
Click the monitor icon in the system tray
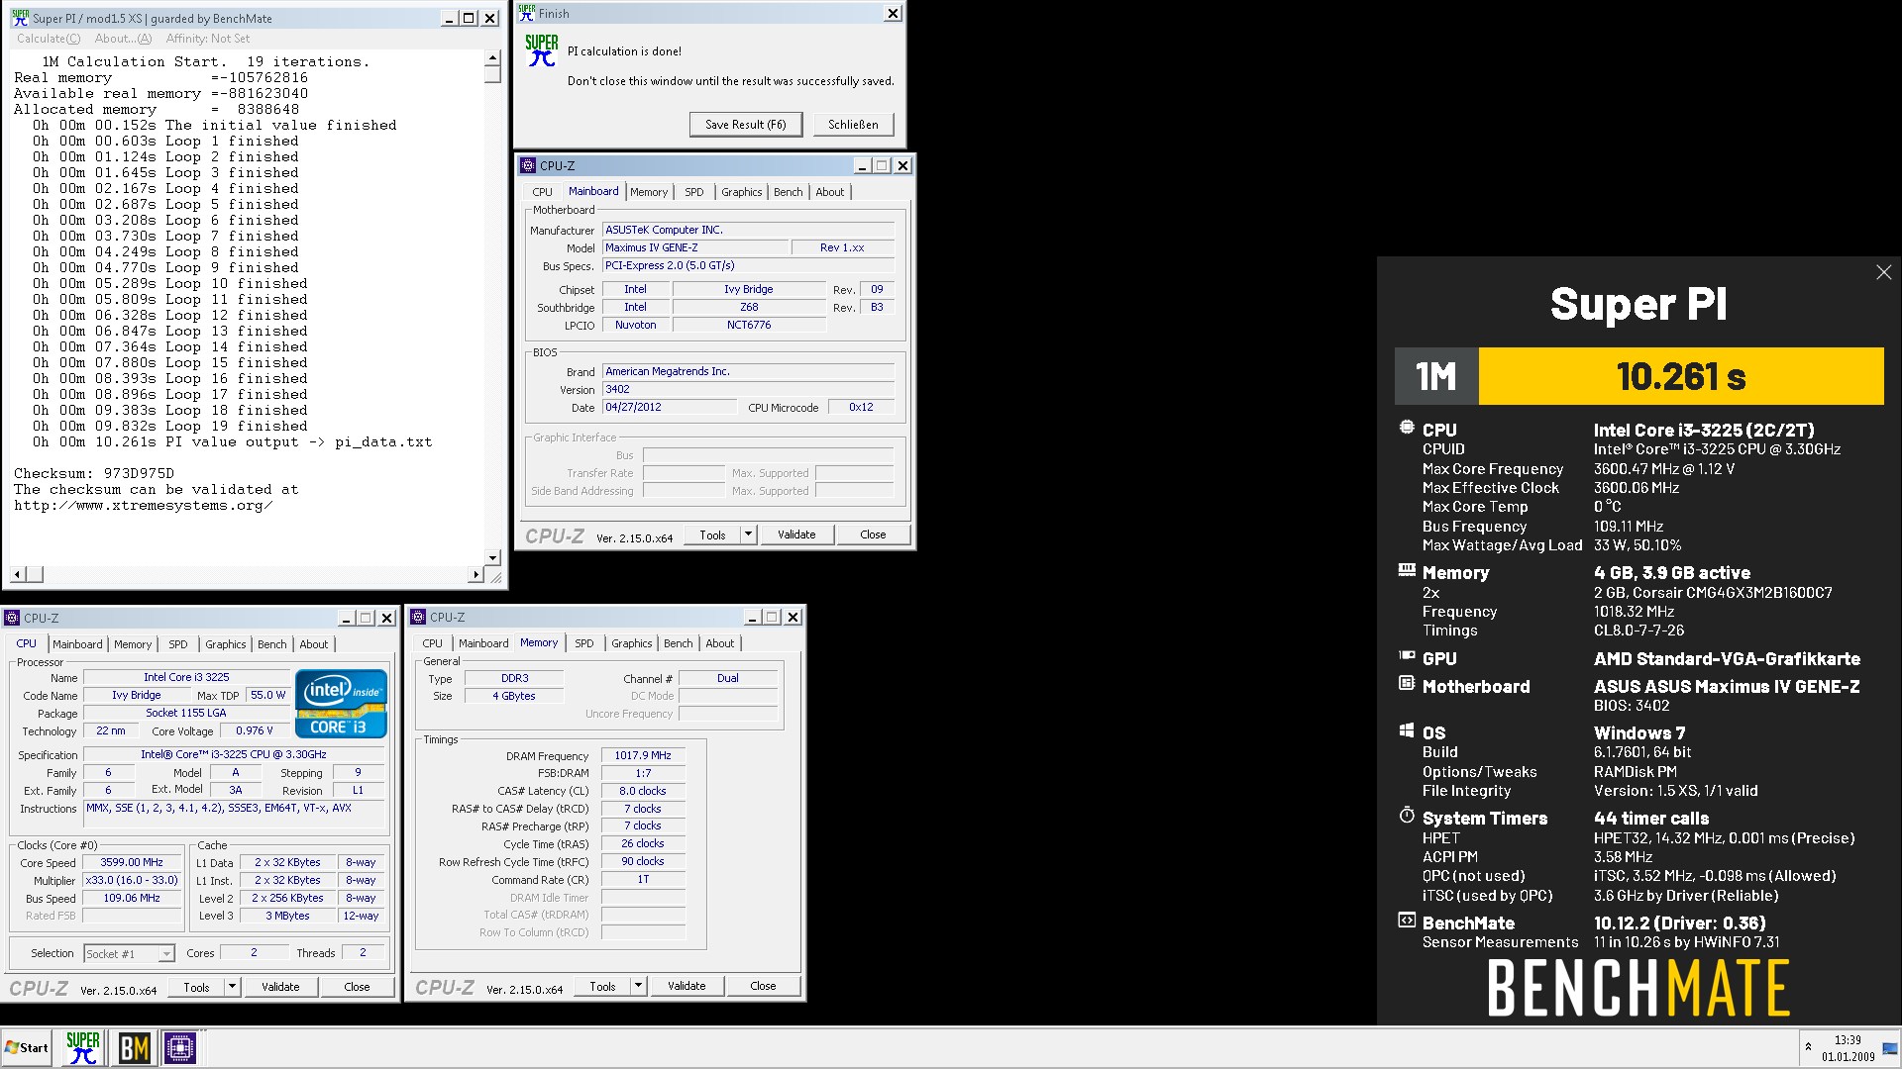(x=1889, y=1048)
